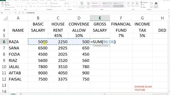Click the Cut scissors icon
The image size is (170, 95).
6,2
